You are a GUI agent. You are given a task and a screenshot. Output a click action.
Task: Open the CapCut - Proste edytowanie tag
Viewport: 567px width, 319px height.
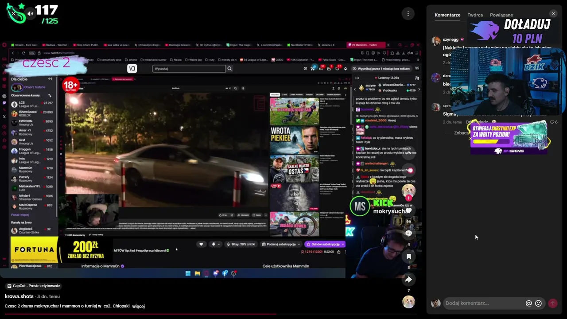(x=34, y=286)
